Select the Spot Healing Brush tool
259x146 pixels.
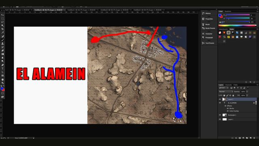pos(2,36)
